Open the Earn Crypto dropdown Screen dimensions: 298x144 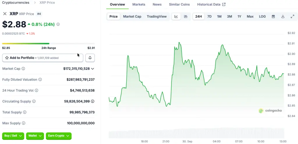58,136
